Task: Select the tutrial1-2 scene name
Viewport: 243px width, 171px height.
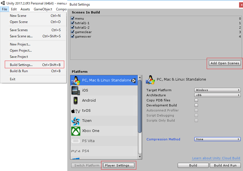Action: click(x=82, y=28)
